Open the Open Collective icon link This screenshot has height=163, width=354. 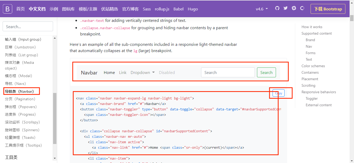[x=302, y=8]
